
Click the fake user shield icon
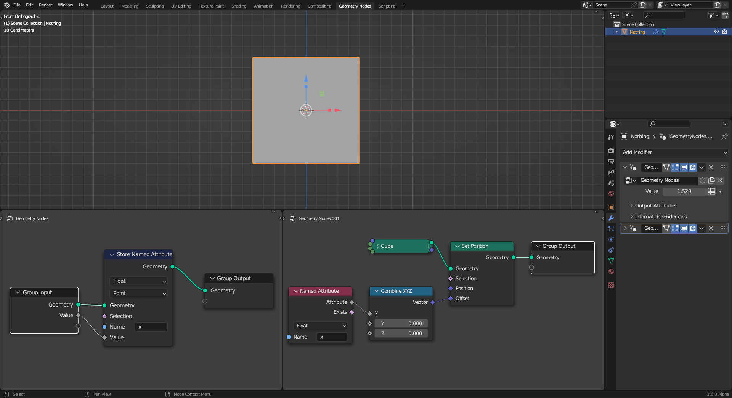(x=703, y=180)
